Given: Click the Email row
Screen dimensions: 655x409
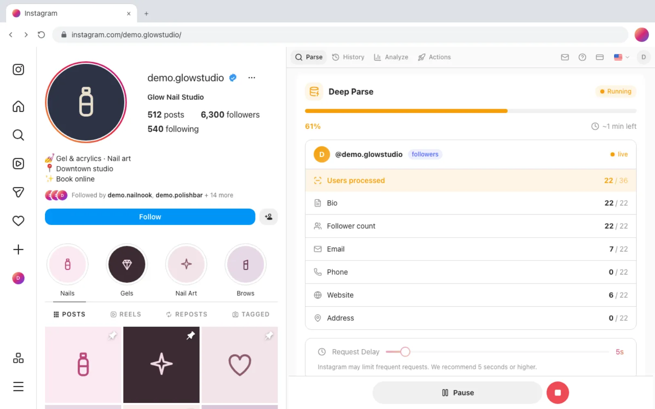Looking at the screenshot, I should (471, 249).
